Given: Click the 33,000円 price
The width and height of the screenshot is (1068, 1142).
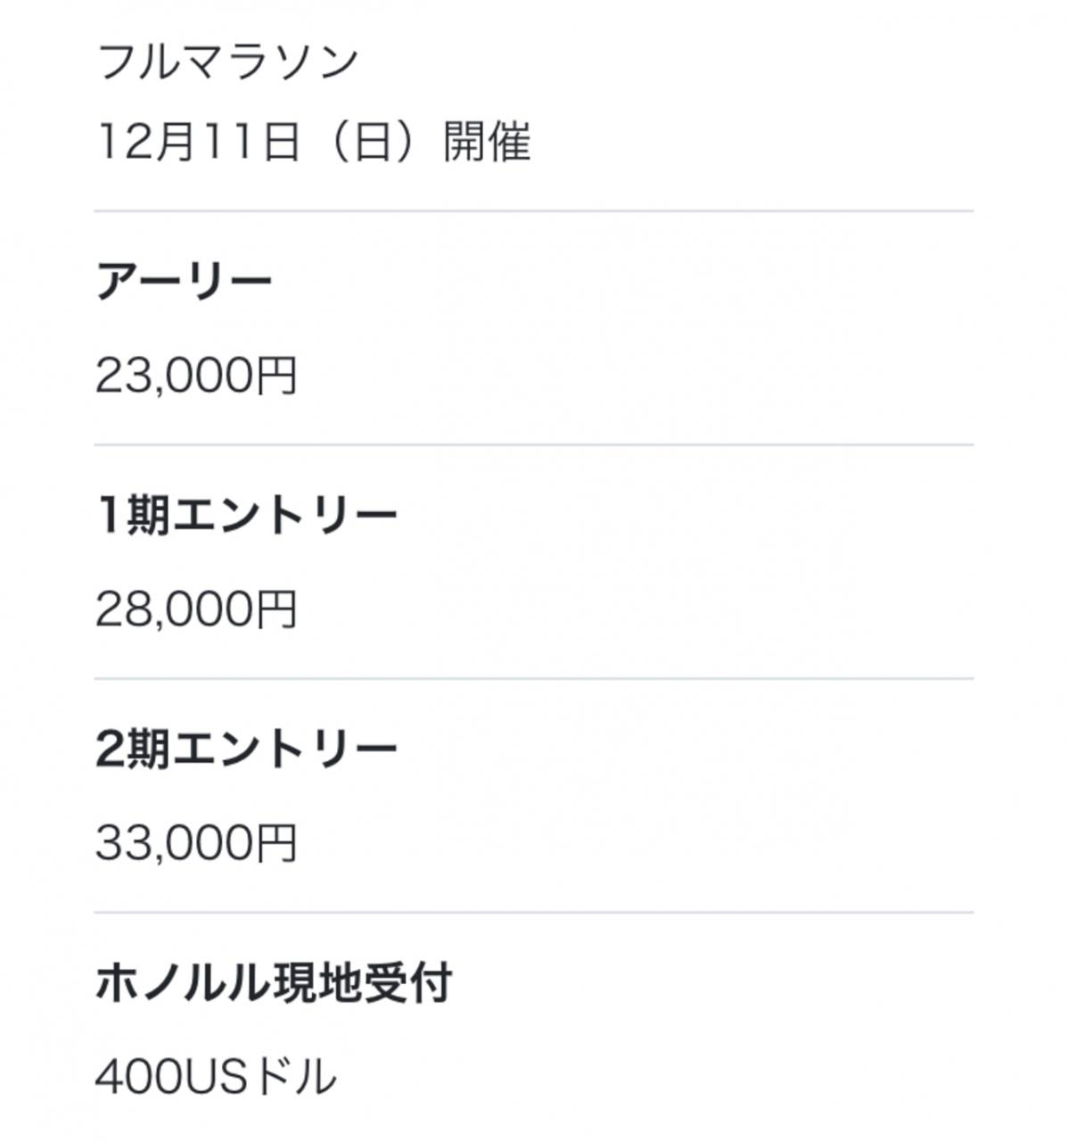Looking at the screenshot, I should coord(196,843).
